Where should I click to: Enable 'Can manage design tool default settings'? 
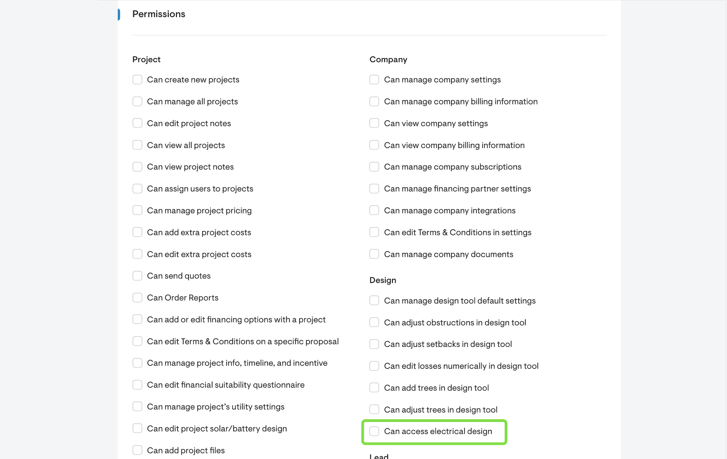click(x=374, y=301)
